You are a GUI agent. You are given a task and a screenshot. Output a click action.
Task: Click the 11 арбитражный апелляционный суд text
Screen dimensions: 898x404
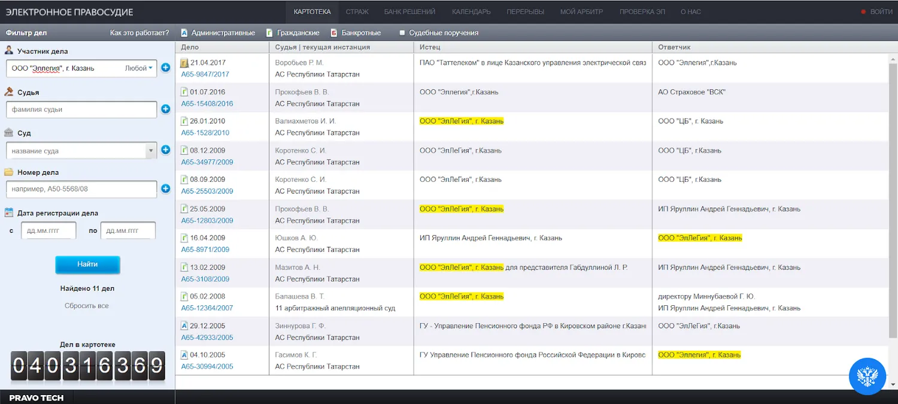coord(335,308)
